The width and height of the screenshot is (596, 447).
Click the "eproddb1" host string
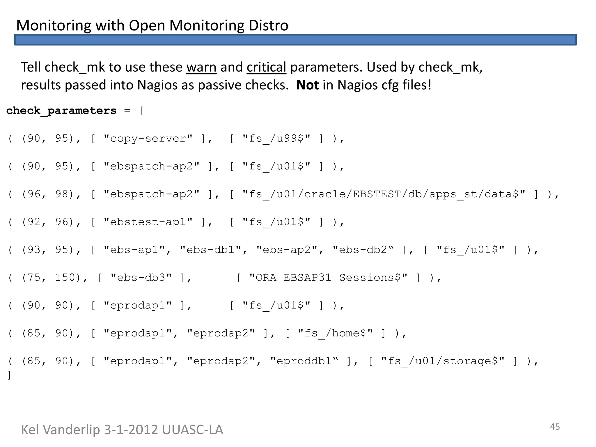click(x=304, y=361)
